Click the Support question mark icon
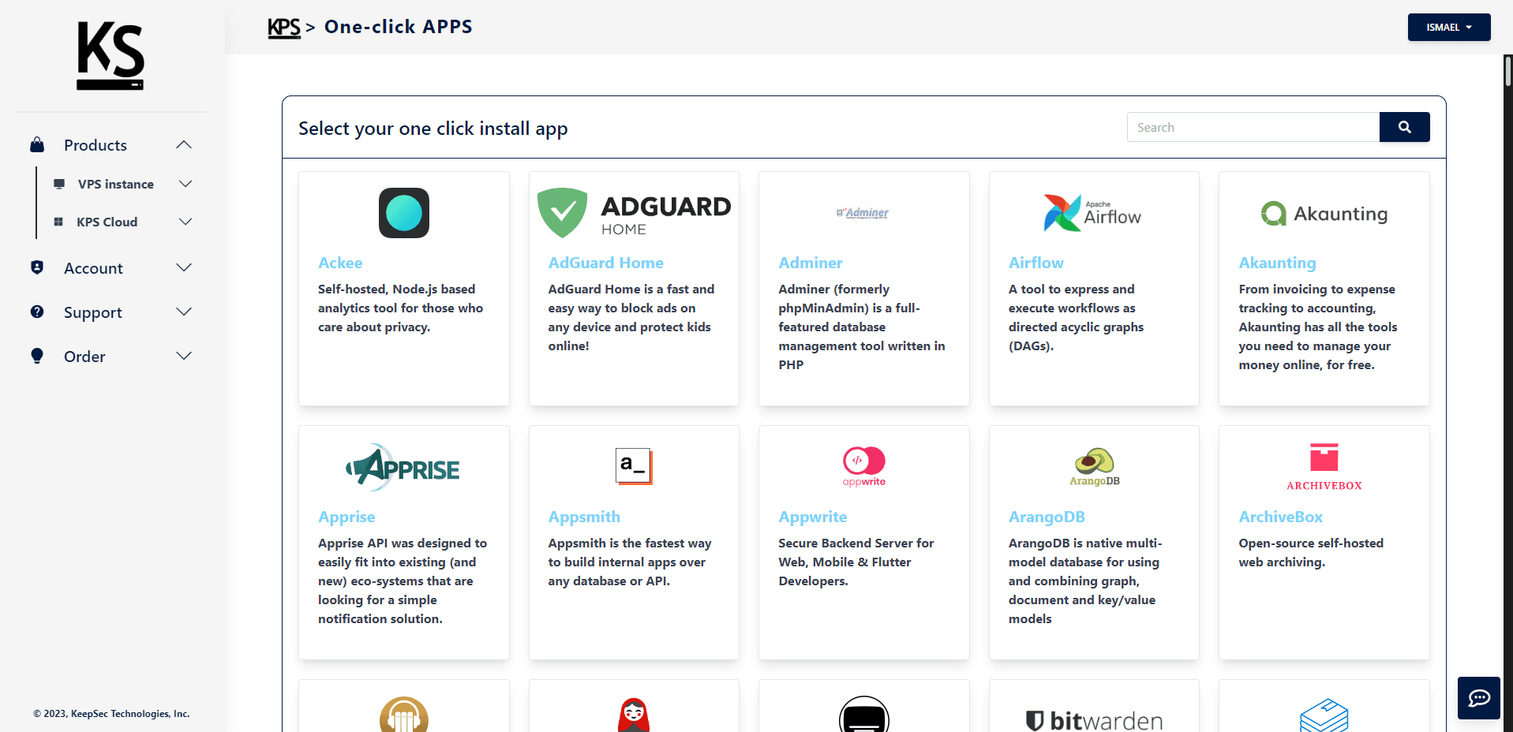This screenshot has height=732, width=1513. (x=37, y=312)
